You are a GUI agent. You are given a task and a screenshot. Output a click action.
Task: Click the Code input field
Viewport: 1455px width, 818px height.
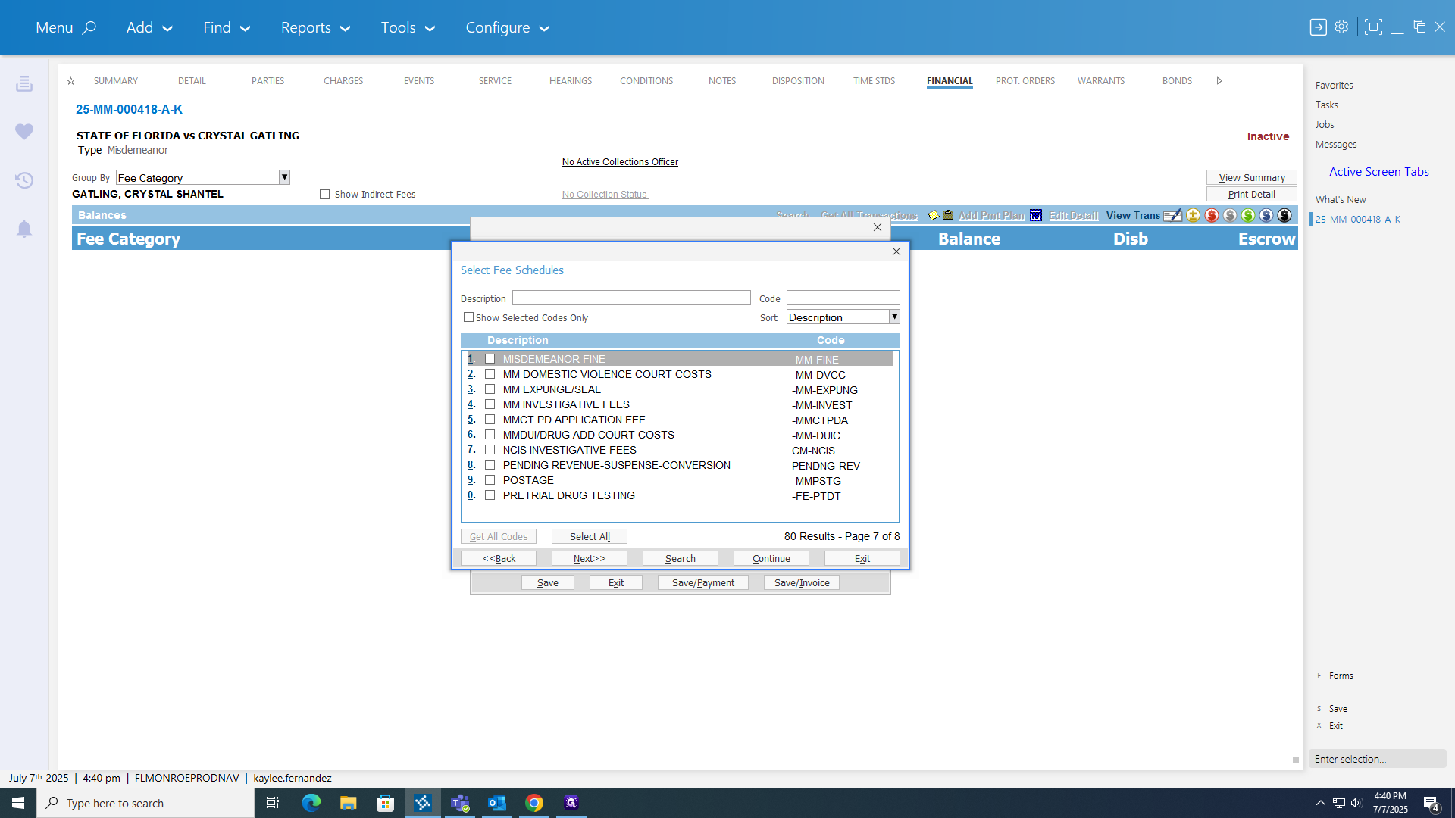point(843,298)
